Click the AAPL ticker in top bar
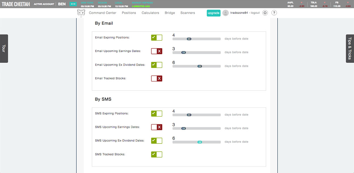 point(290,3)
